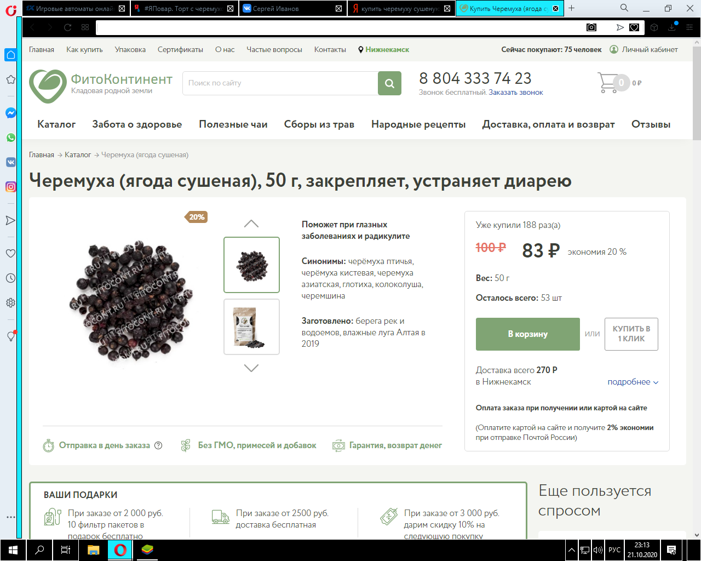Open Opera history clock icon in sidebar

[x=10, y=278]
